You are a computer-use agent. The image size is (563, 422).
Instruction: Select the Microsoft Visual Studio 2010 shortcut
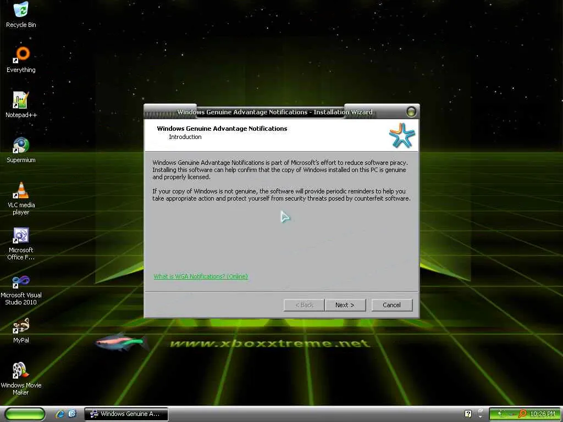21,289
